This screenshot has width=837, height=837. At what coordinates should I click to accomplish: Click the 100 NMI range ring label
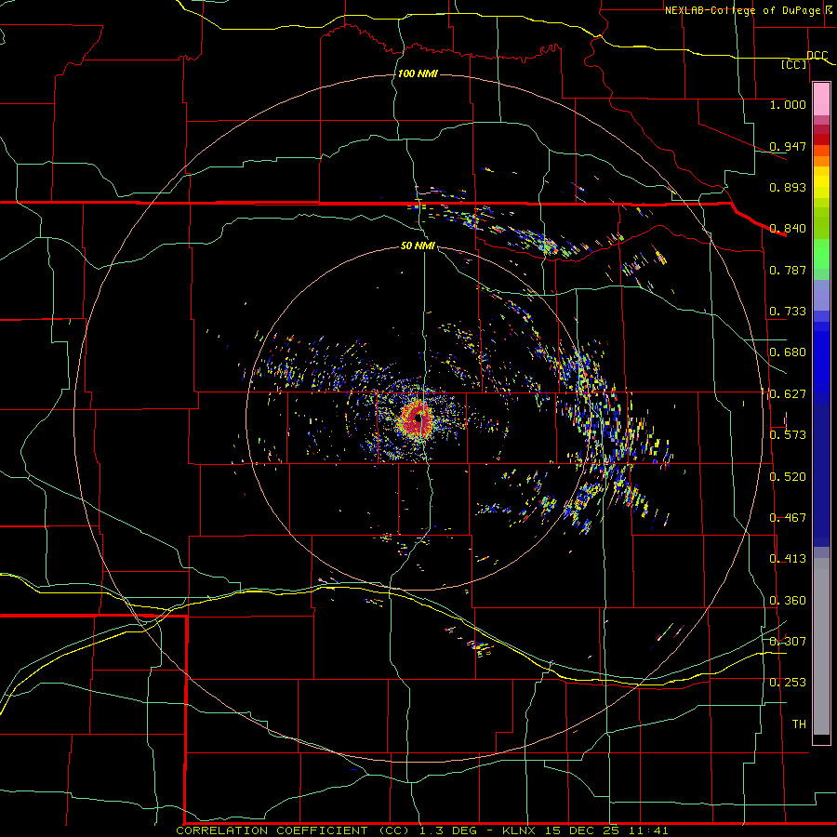click(x=418, y=73)
